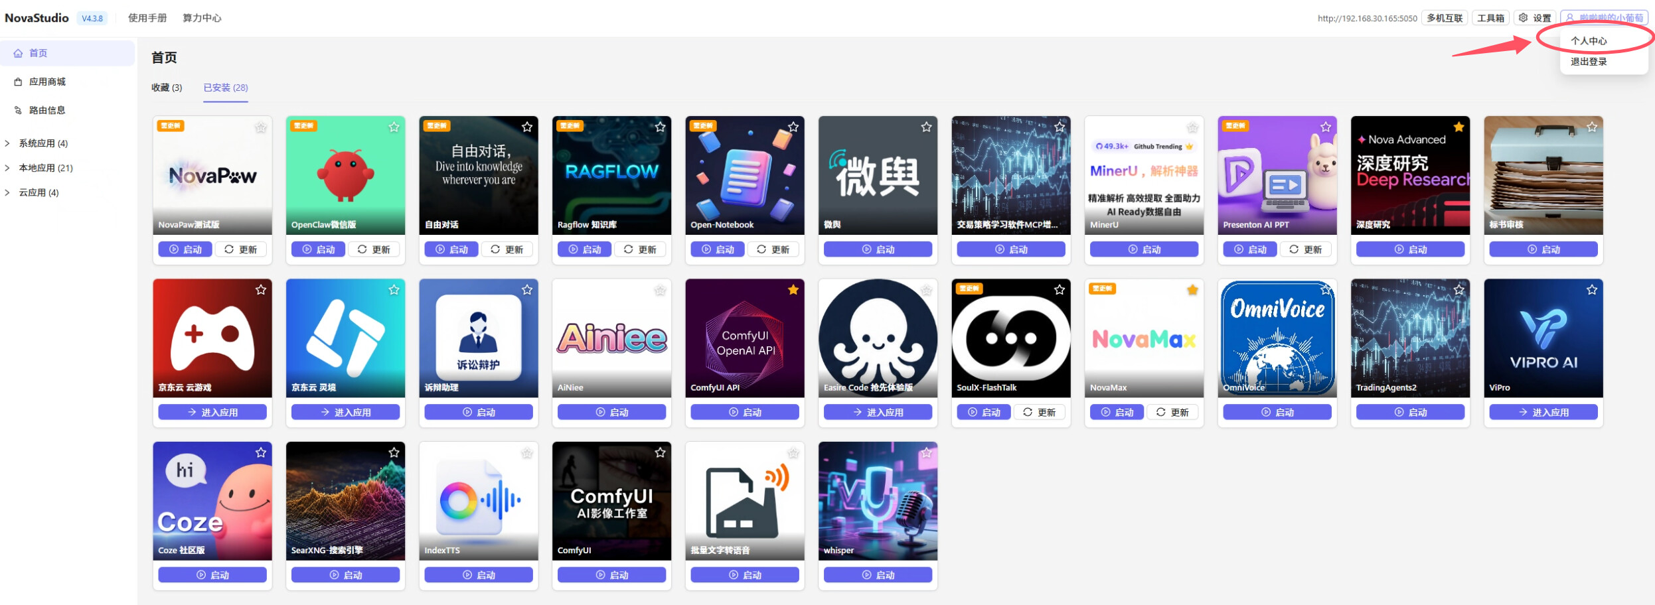Open the Coze 社区版 card artwork
The width and height of the screenshot is (1655, 605).
click(x=212, y=501)
